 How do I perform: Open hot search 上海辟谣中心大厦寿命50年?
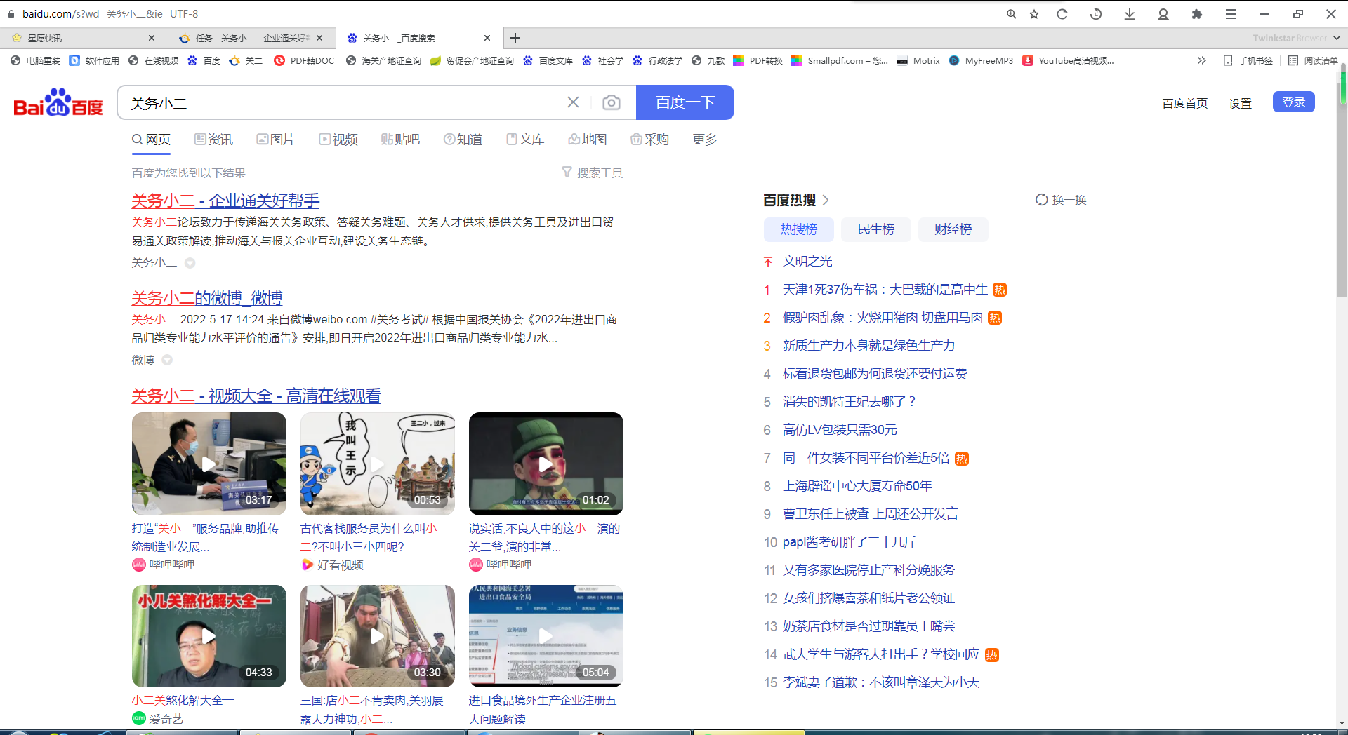pyautogui.click(x=857, y=486)
